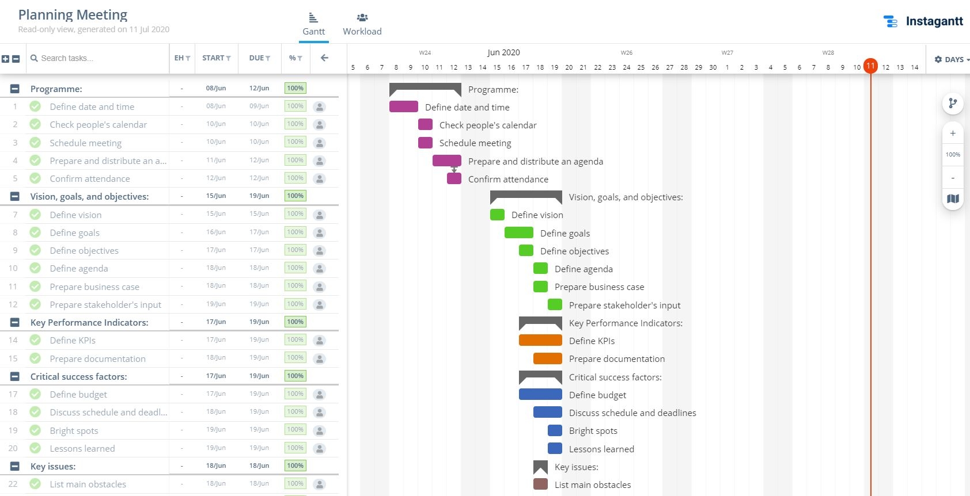The width and height of the screenshot is (970, 496).
Task: Open the dependencies branch icon on right
Action: [x=953, y=104]
